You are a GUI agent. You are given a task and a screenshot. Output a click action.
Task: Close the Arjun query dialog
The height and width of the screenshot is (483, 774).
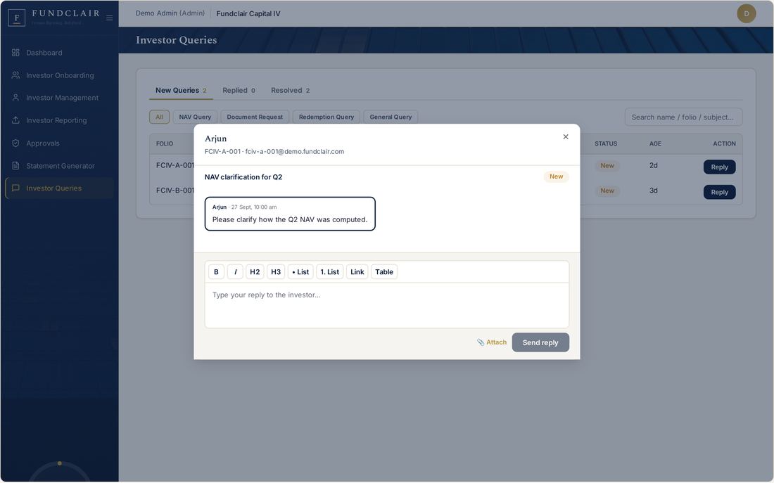click(x=566, y=136)
